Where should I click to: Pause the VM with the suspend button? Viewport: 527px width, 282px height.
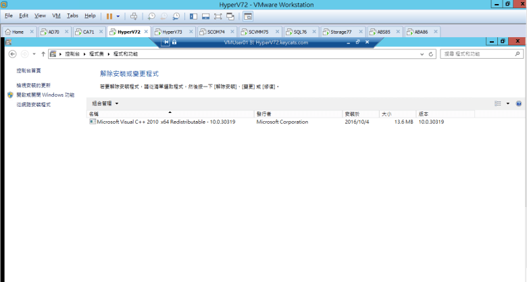(x=109, y=16)
